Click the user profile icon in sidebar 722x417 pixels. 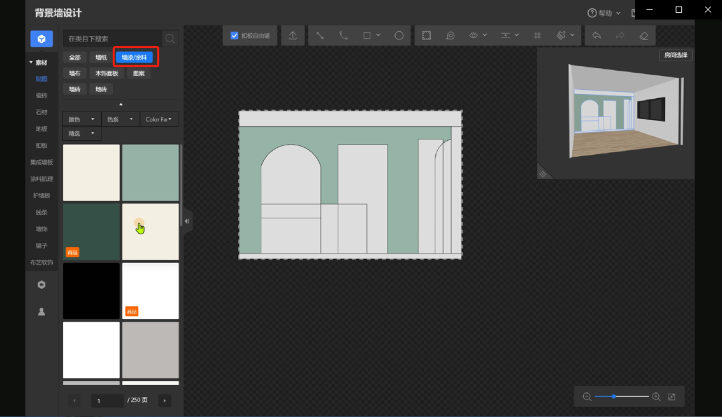(x=41, y=312)
